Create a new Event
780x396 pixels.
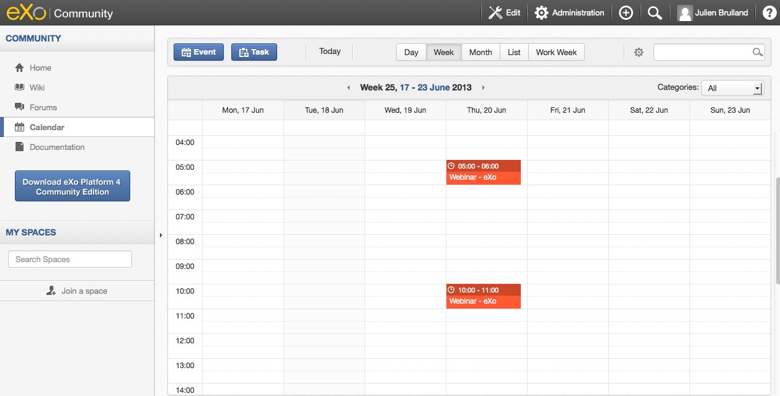click(x=198, y=52)
